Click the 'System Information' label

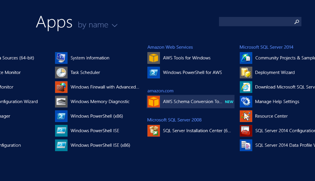[x=90, y=58]
